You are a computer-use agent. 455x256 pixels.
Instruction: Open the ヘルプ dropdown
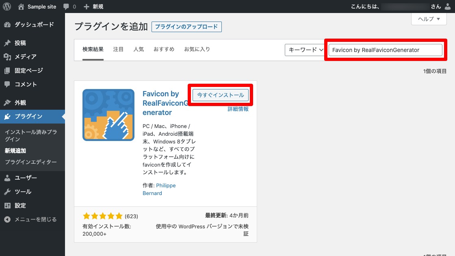tap(429, 19)
